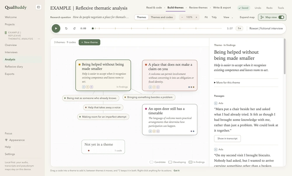292x176 pixels.
Task: Go to the Build themes step
Action: click(175, 8)
